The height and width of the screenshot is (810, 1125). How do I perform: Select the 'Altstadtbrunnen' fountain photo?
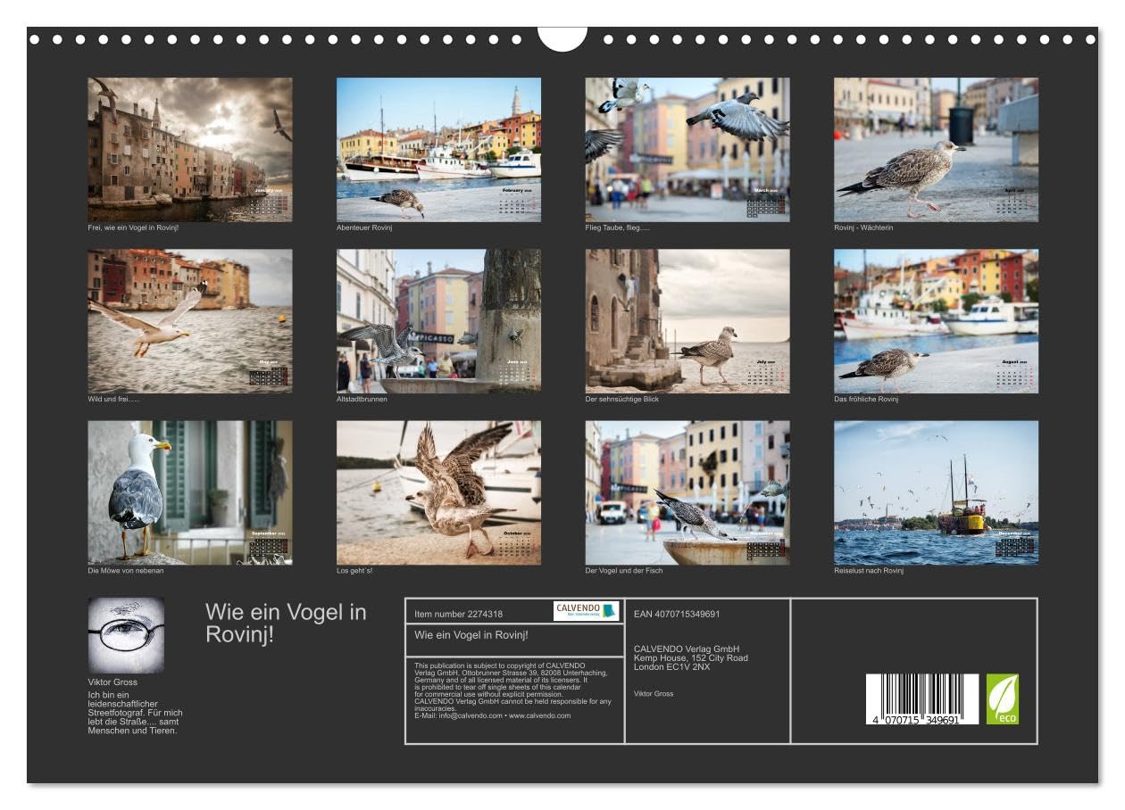(x=438, y=321)
